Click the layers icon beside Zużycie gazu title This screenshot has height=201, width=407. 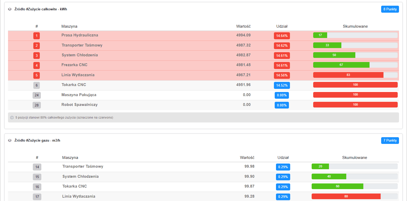pos(10,141)
